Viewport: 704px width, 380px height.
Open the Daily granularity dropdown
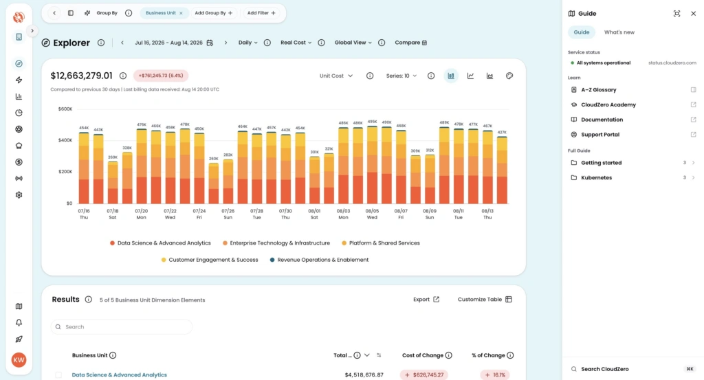click(x=247, y=43)
